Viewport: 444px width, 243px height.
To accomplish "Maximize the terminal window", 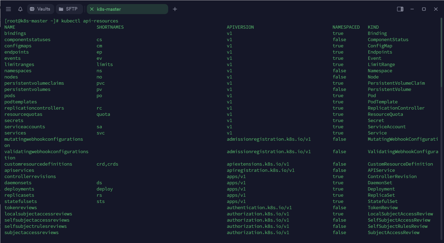I will coord(424,9).
